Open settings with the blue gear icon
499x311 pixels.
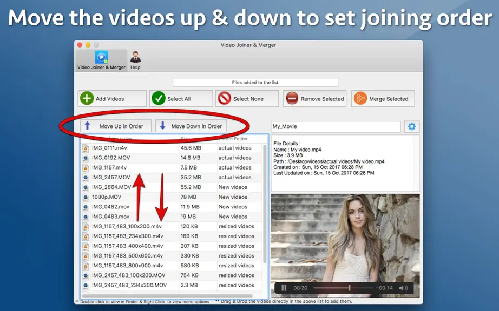pyautogui.click(x=412, y=126)
